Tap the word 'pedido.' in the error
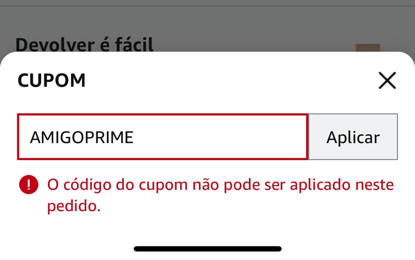The height and width of the screenshot is (260, 415). click(x=73, y=206)
